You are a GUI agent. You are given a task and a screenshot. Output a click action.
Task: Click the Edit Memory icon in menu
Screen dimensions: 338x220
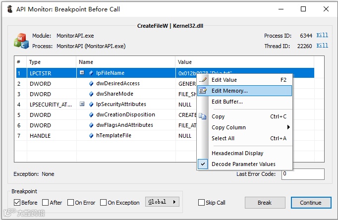tap(203, 91)
